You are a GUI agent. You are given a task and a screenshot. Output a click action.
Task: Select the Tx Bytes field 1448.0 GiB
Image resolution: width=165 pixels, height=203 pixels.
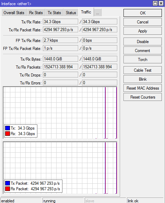coord(60,59)
